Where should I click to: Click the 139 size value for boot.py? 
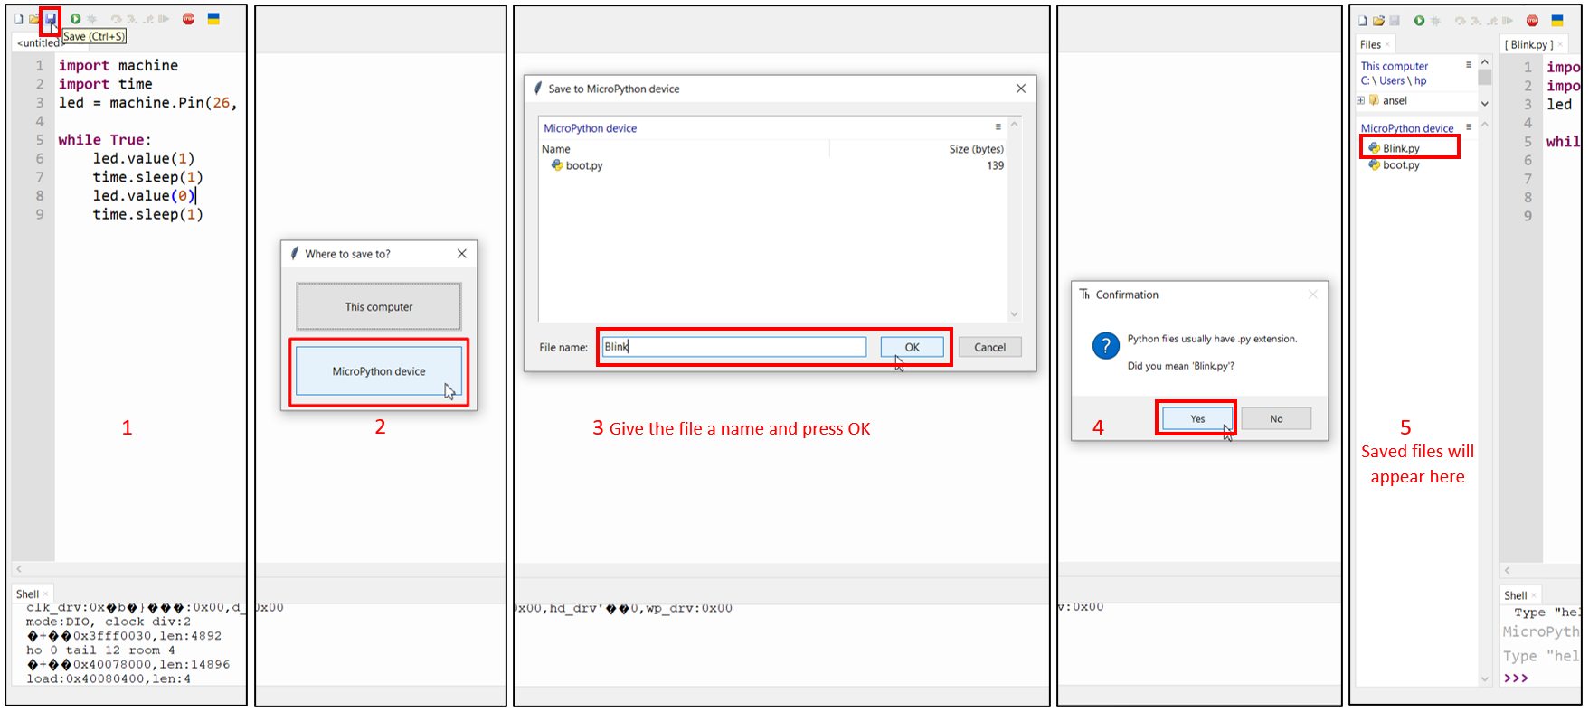click(995, 165)
